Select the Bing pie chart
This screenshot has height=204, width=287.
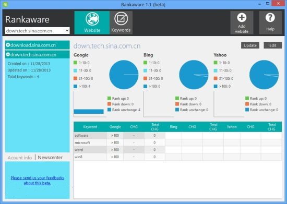[194, 75]
